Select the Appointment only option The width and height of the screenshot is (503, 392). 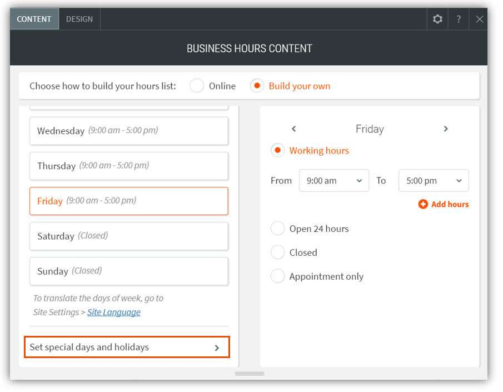click(x=278, y=276)
